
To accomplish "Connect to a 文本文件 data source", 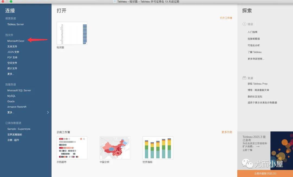I will pyautogui.click(x=12, y=46).
